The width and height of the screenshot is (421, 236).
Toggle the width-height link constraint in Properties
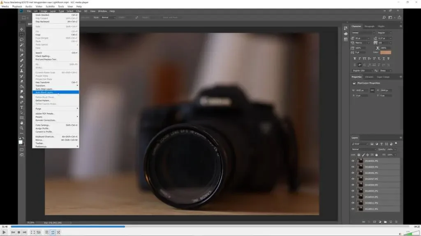(x=372, y=90)
